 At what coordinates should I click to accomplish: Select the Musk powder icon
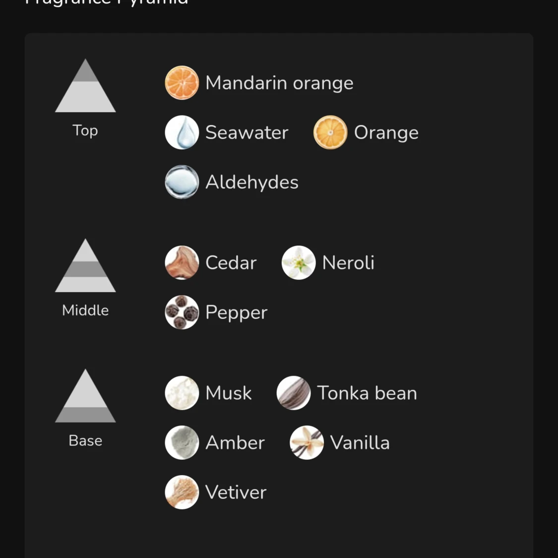coord(182,393)
